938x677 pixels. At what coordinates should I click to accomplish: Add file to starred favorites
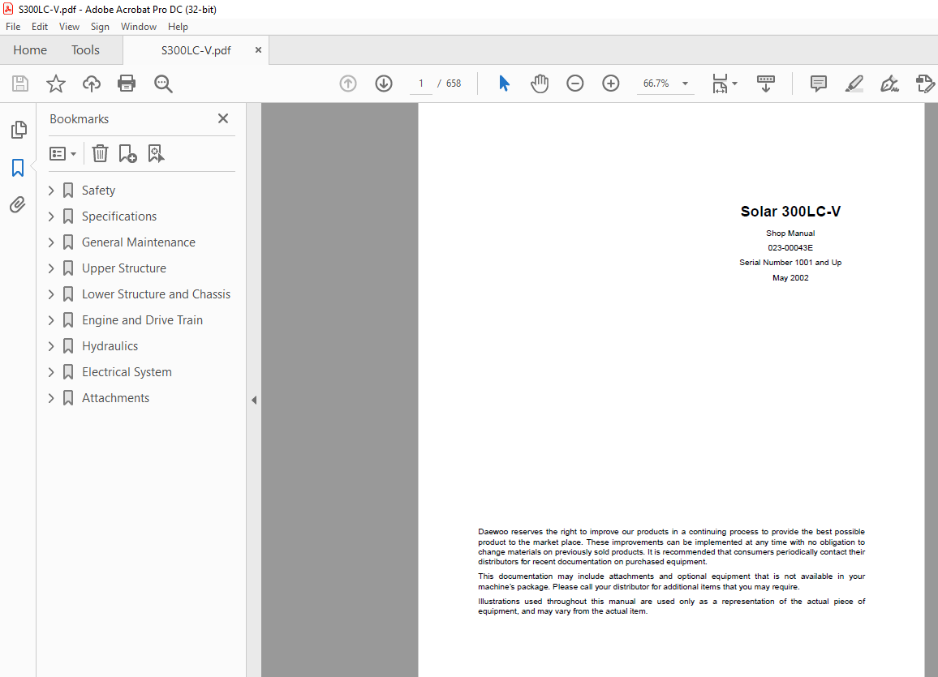point(56,84)
